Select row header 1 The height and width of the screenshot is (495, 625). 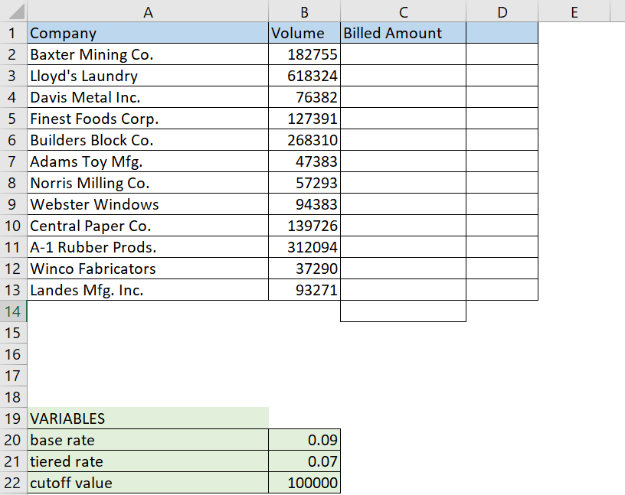point(13,33)
